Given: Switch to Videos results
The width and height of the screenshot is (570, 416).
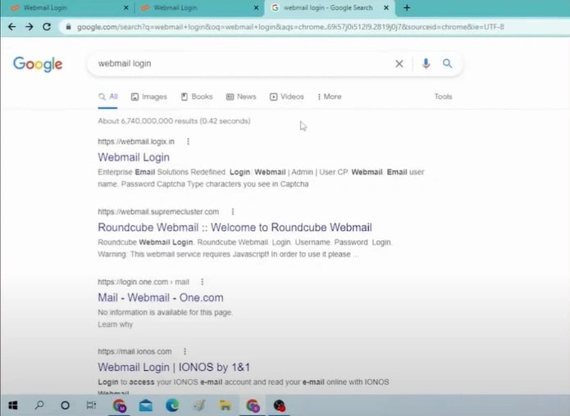Looking at the screenshot, I should (x=286, y=97).
